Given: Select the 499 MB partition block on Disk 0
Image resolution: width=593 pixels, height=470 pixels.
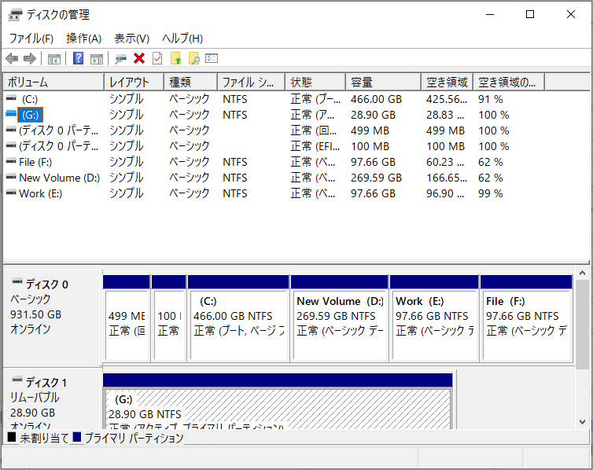Looking at the screenshot, I should [127, 318].
